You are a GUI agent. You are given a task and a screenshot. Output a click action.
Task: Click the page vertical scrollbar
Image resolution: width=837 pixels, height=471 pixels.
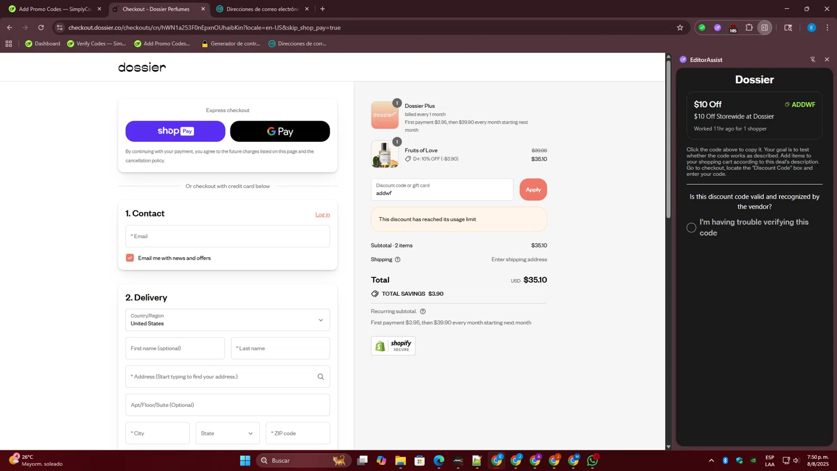click(x=668, y=140)
